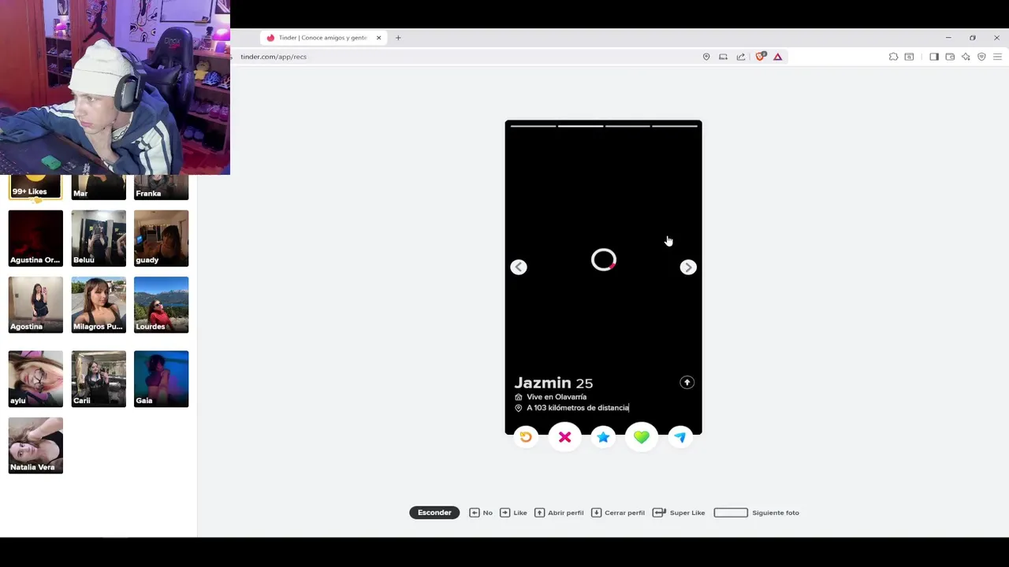Open match Mar
Image resolution: width=1009 pixels, height=567 pixels.
pyautogui.click(x=99, y=187)
